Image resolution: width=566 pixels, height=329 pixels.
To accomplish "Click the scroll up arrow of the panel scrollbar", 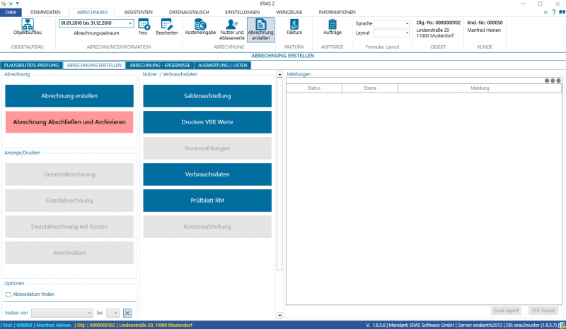I will tap(279, 74).
